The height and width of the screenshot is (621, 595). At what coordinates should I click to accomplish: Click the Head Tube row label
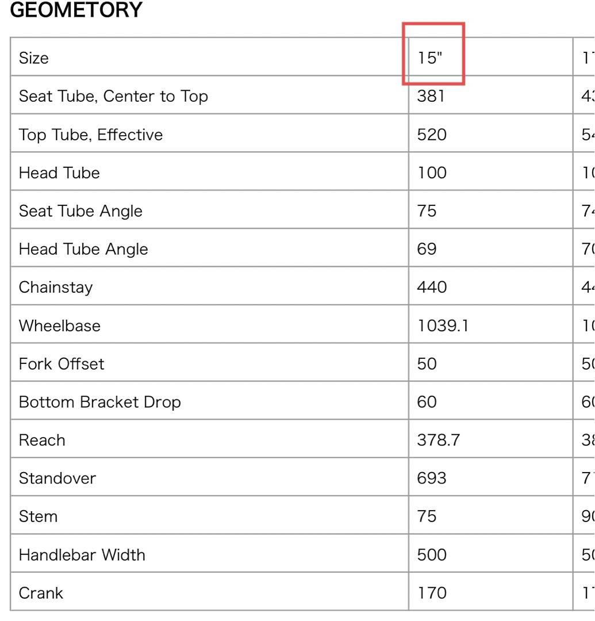[59, 173]
